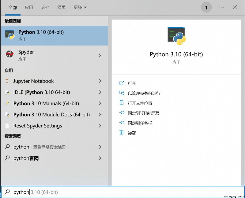
Task: Switch to the 网页 tab
Action: (x=61, y=7)
